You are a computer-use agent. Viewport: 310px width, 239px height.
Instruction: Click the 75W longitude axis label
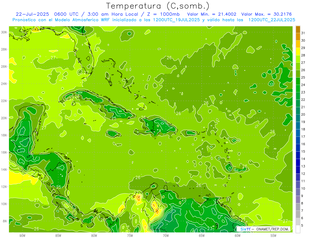130,236
